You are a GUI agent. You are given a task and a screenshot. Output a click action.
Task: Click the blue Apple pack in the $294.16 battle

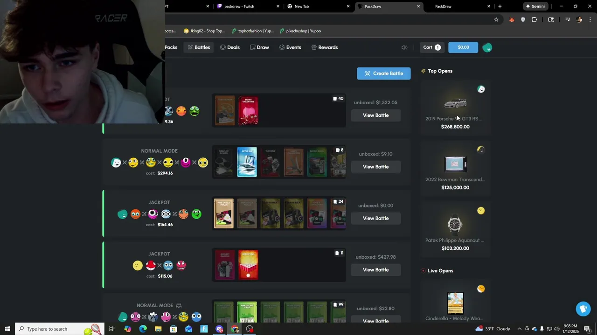(x=247, y=162)
